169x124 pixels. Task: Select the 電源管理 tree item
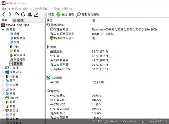tap(17, 55)
